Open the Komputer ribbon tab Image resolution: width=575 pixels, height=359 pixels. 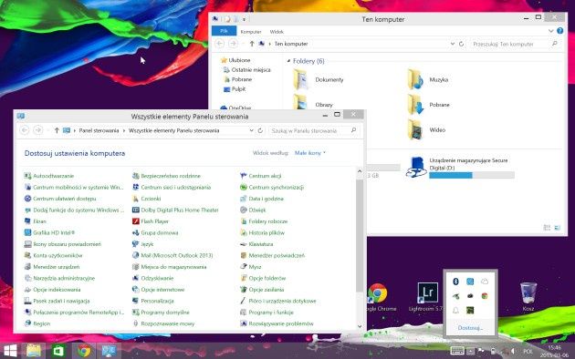[x=251, y=32]
